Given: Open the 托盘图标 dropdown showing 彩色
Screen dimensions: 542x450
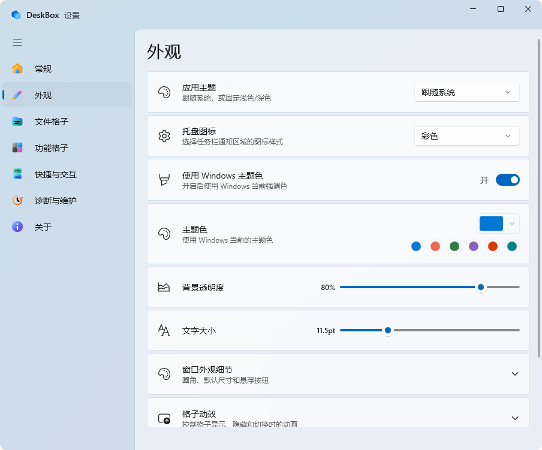Looking at the screenshot, I should click(466, 136).
